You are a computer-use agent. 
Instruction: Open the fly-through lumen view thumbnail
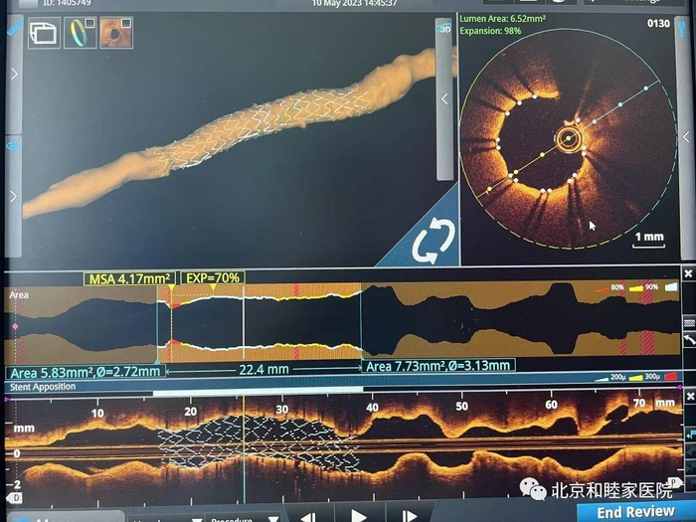[x=116, y=33]
